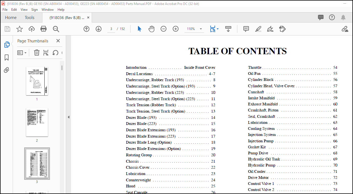Open the Sign menu
Screen dimensions: 353x194
(34, 9)
